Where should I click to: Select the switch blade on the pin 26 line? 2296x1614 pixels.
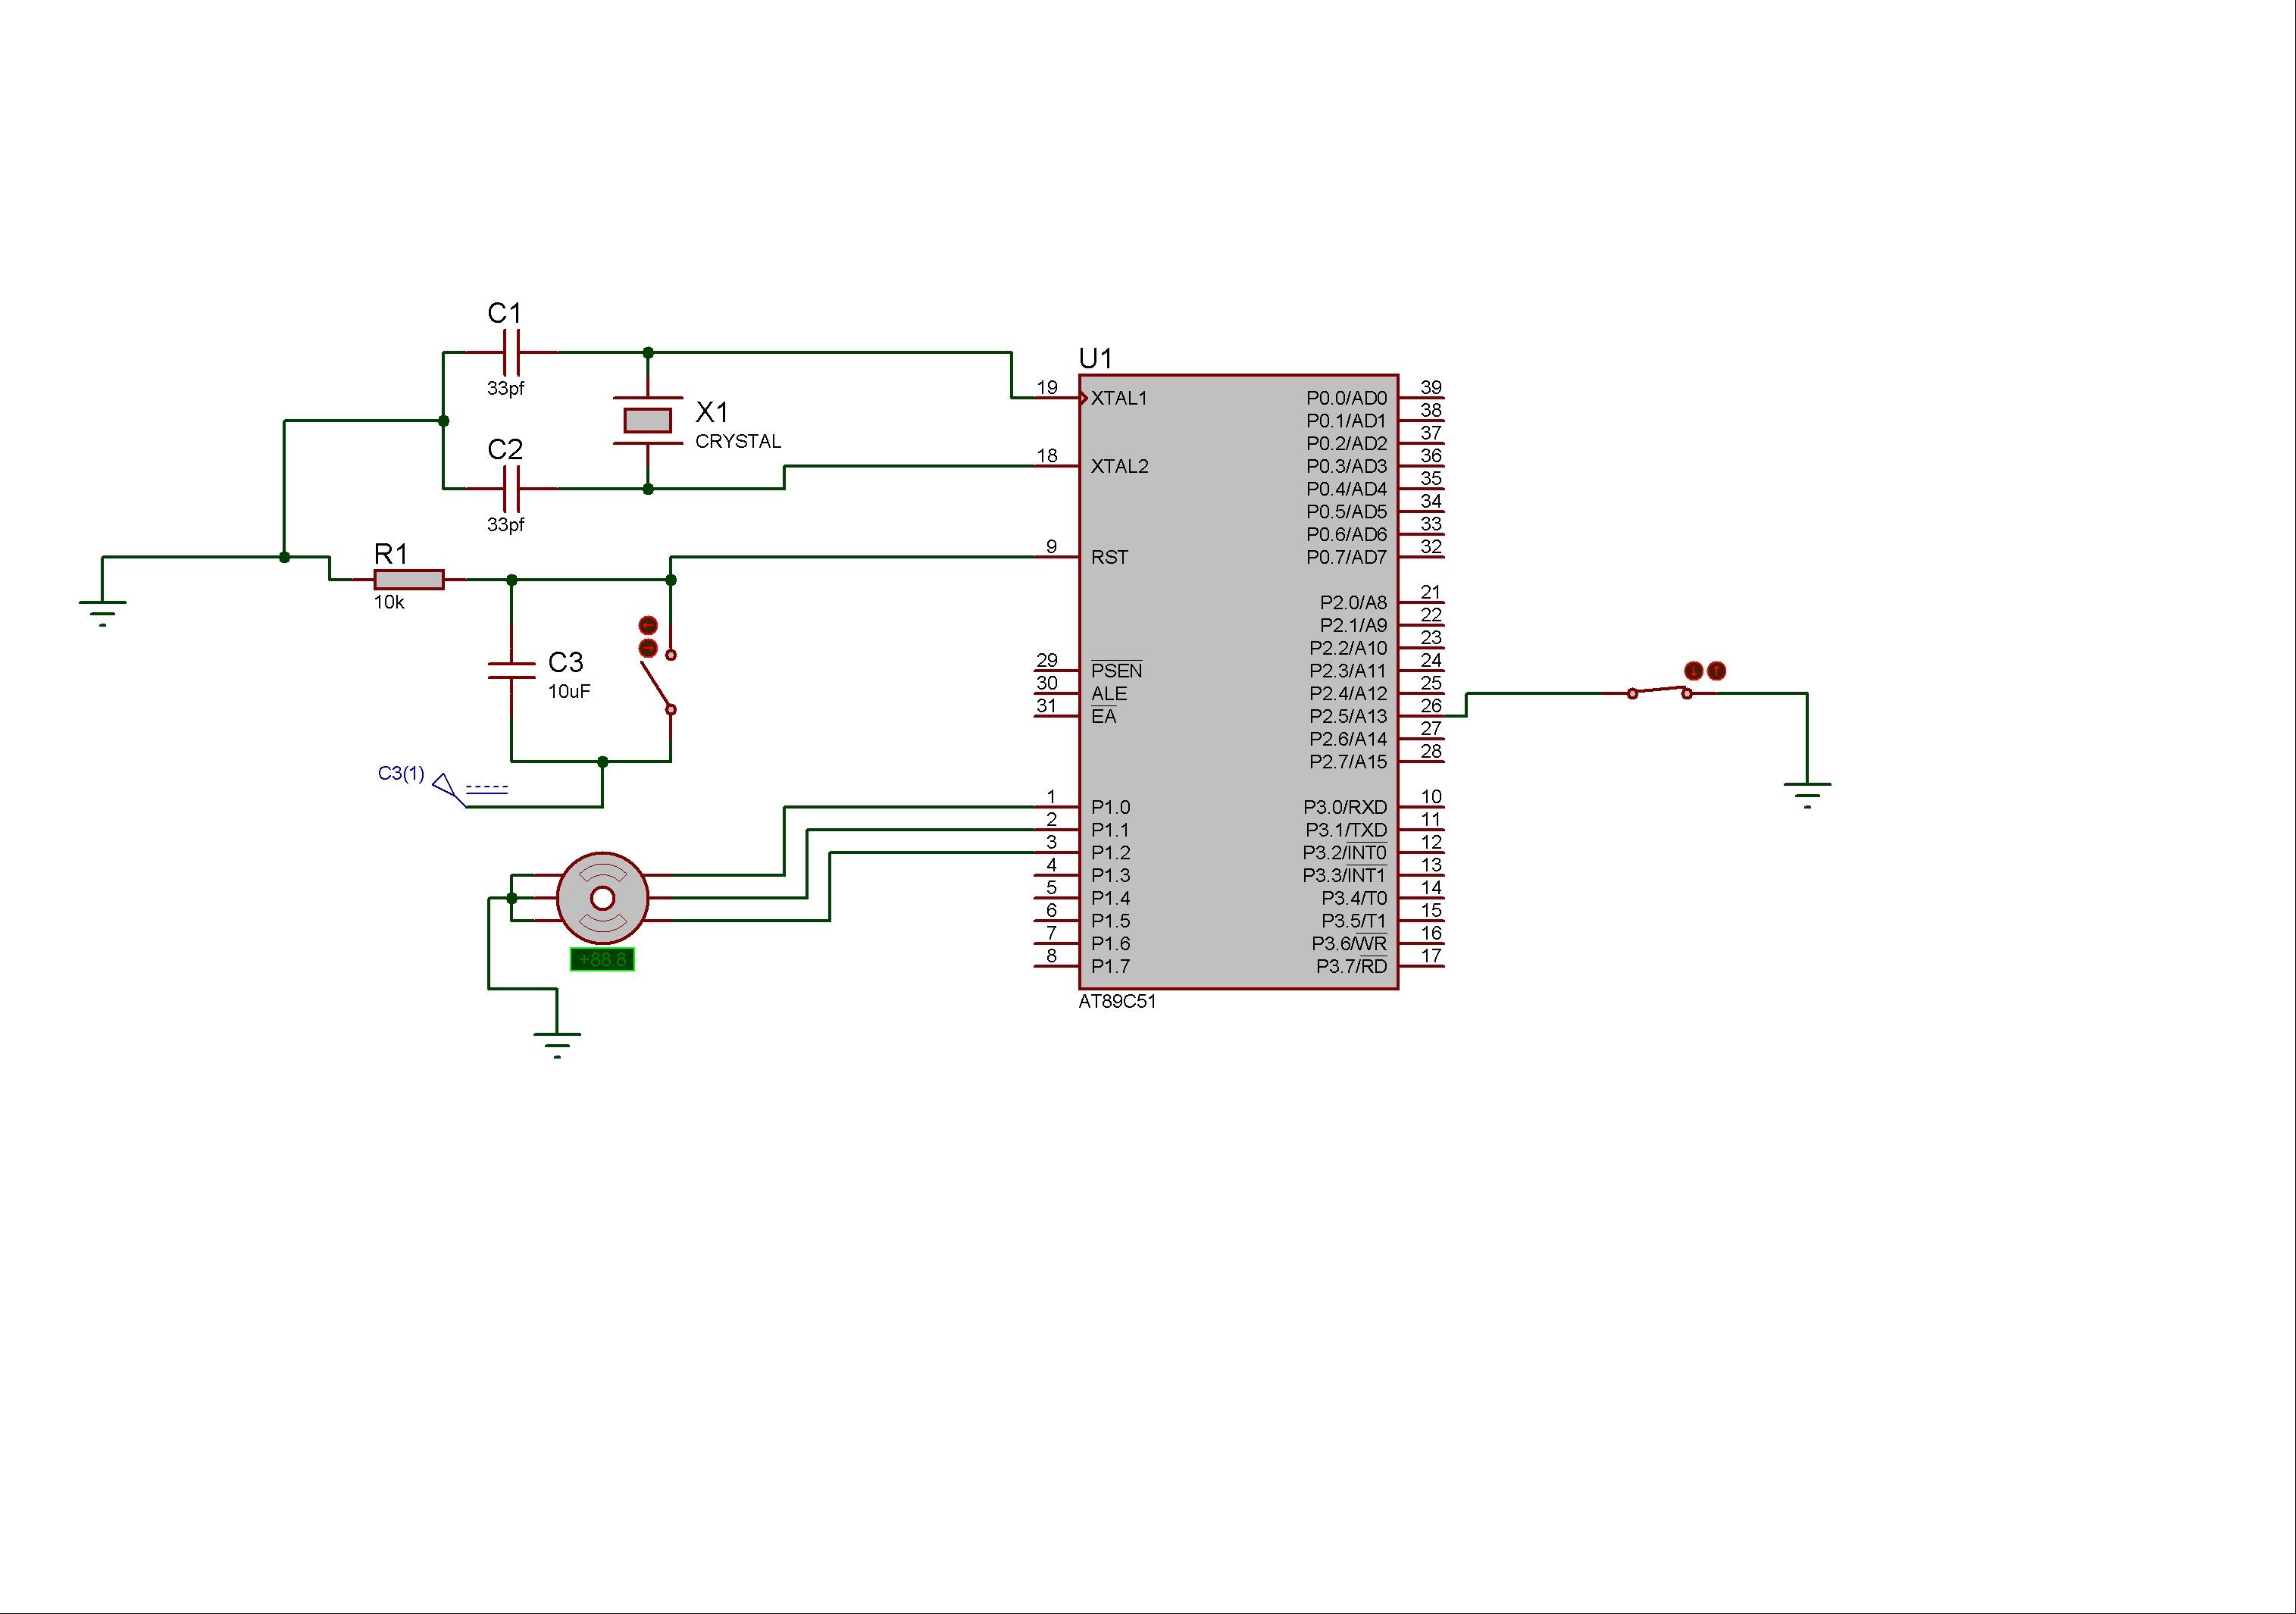1659,691
